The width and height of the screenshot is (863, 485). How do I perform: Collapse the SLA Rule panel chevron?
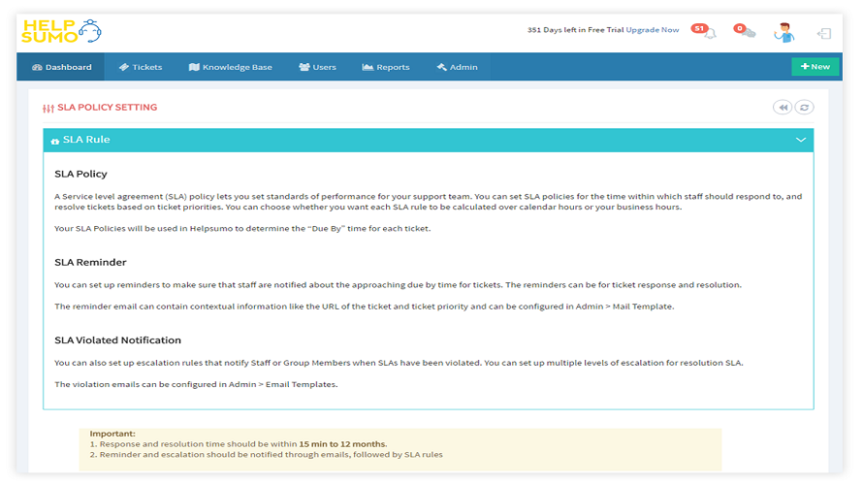pos(801,140)
